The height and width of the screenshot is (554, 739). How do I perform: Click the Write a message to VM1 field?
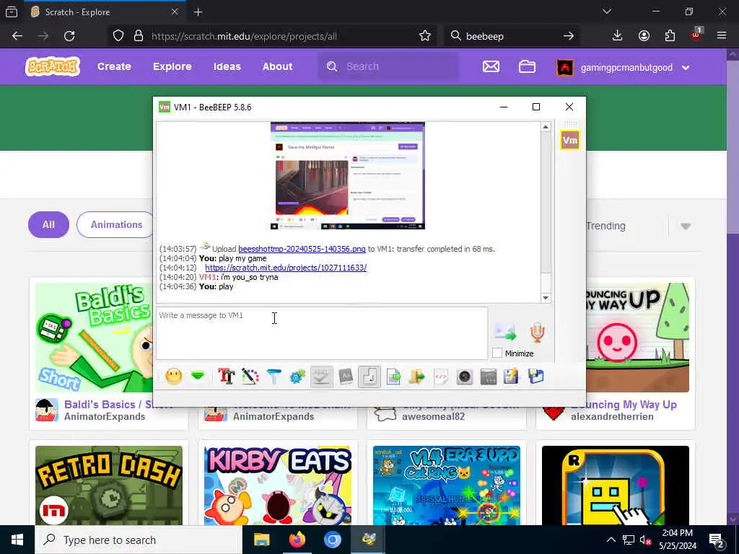(x=322, y=333)
